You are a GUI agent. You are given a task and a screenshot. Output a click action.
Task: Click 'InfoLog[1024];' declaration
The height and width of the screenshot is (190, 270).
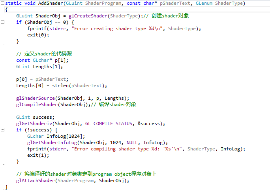point(66,136)
